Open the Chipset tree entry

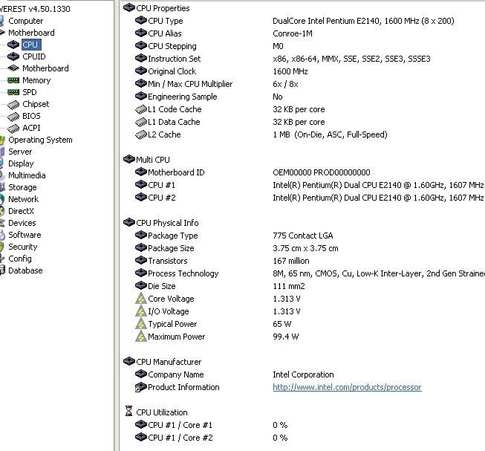click(36, 104)
